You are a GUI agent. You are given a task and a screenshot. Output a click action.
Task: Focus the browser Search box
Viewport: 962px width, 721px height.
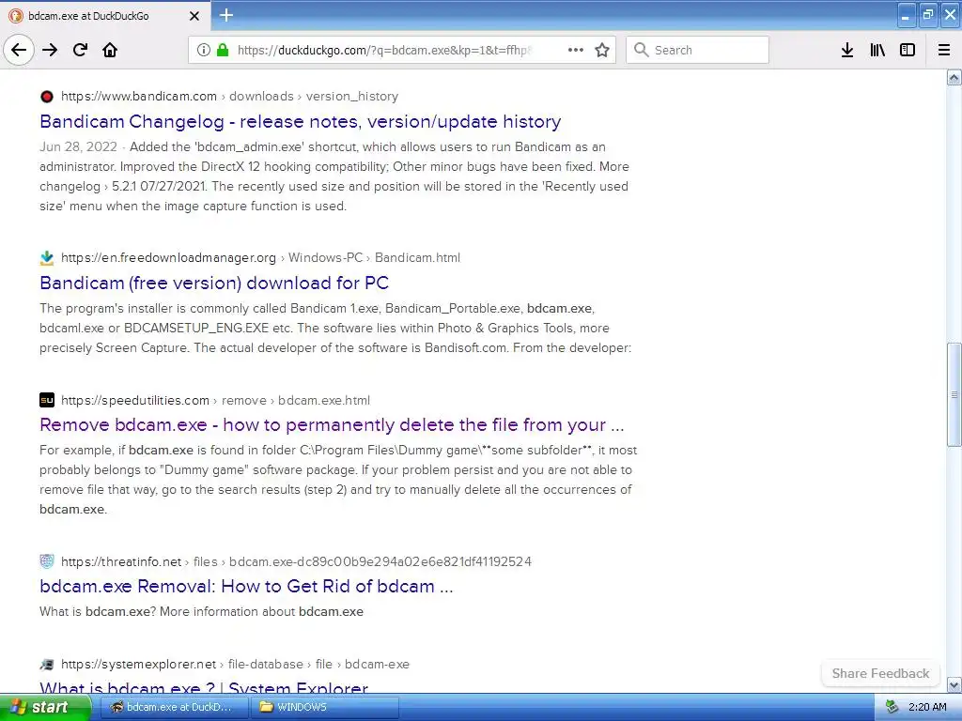point(697,51)
